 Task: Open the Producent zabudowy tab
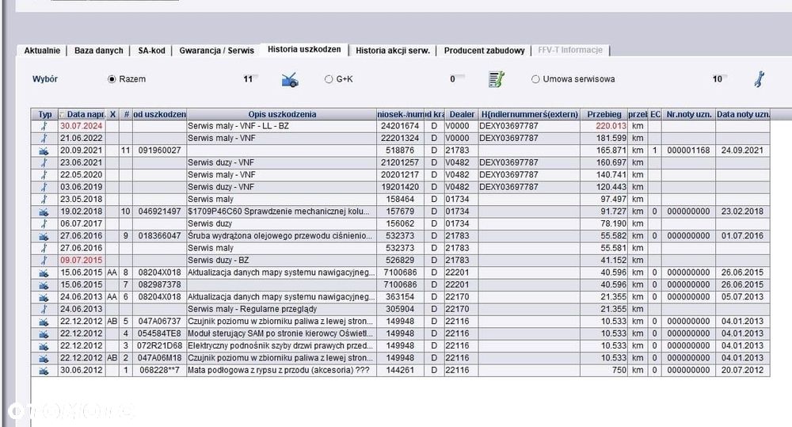tap(485, 51)
